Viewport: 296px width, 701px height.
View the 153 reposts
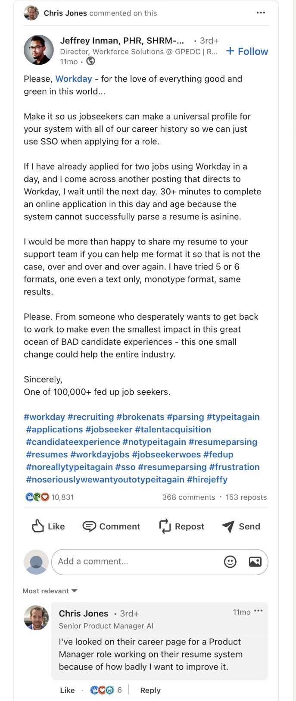(246, 497)
